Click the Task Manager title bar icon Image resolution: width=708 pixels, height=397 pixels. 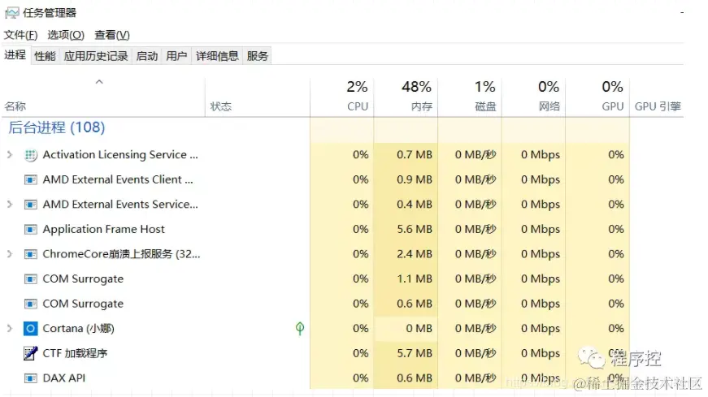click(11, 13)
